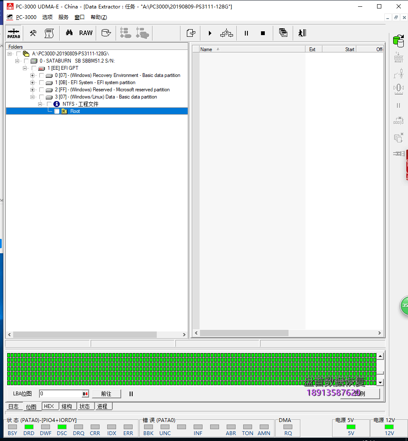The width and height of the screenshot is (408, 441).
Task: Click the sidebar ruler measurement icon
Action: pos(398,90)
